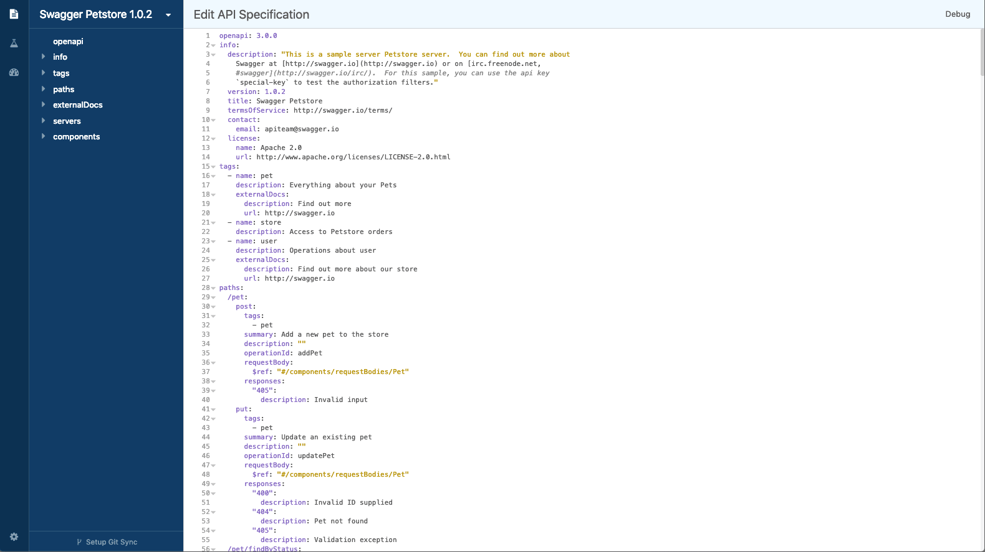The width and height of the screenshot is (985, 552).
Task: Click the apiteam@swagger.io email text
Action: pos(302,129)
